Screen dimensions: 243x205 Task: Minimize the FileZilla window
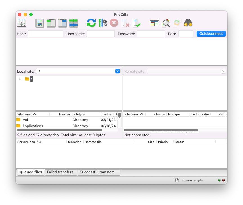pos(25,15)
